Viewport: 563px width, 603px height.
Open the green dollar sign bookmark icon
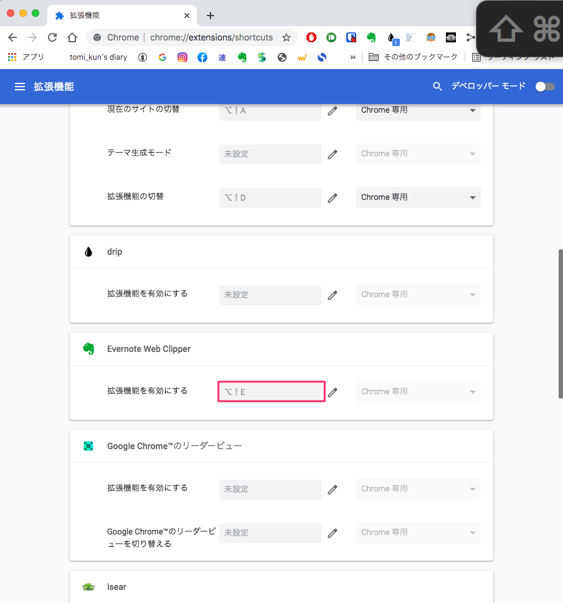[x=262, y=57]
